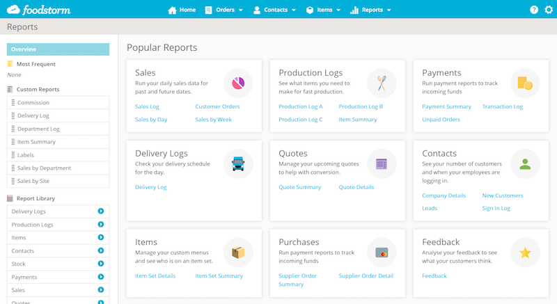Screen dimensions: 557x304
Task: Click the Production Logs utensils icon
Action: pos(382,83)
